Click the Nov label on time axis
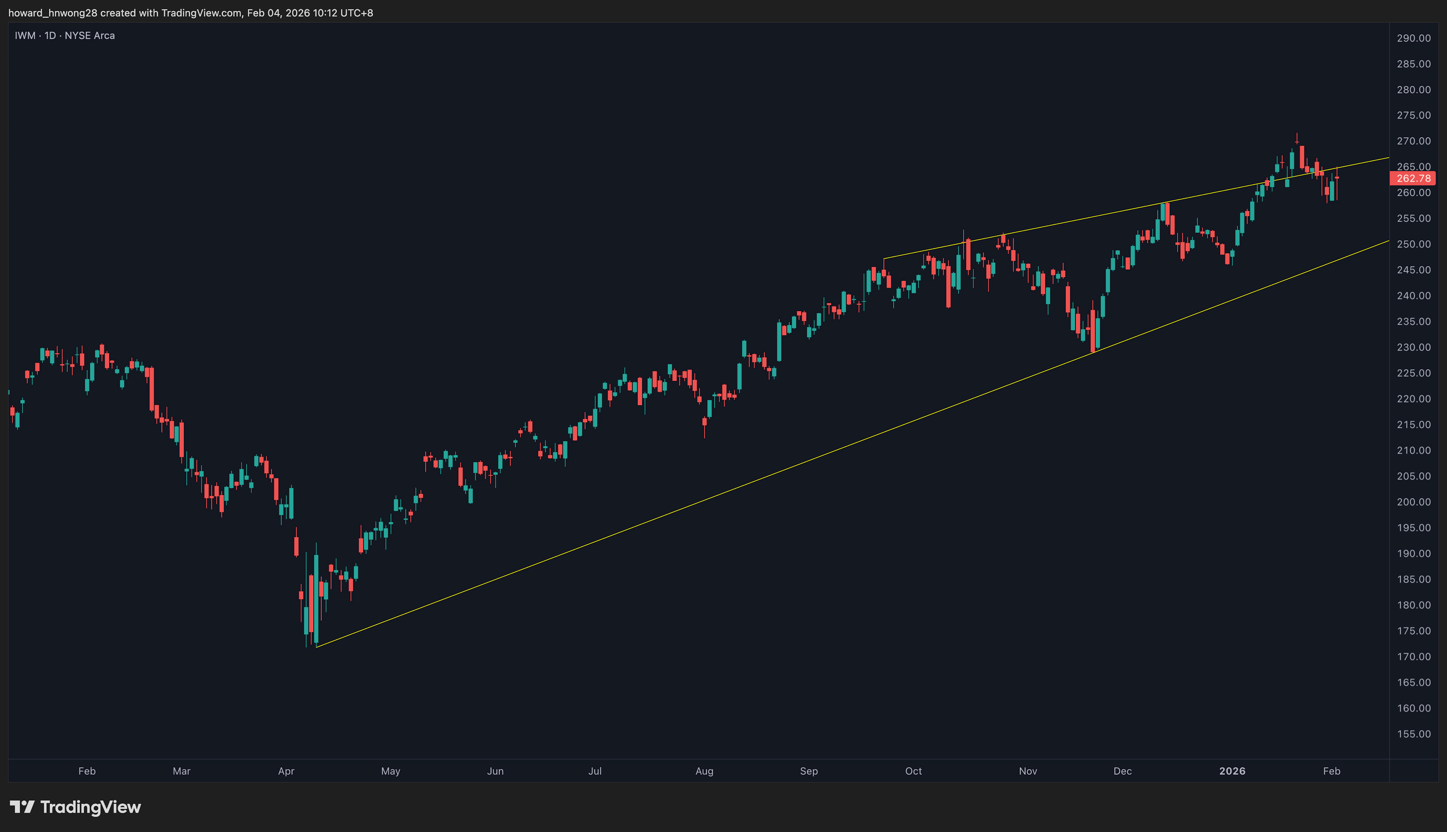 click(x=1028, y=771)
